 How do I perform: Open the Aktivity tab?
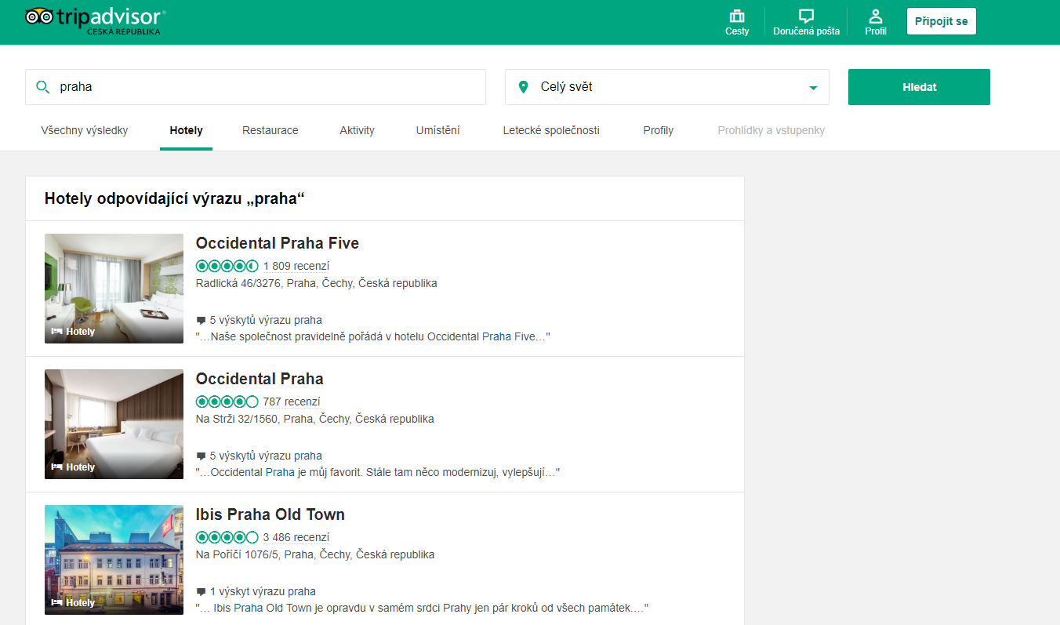click(357, 131)
